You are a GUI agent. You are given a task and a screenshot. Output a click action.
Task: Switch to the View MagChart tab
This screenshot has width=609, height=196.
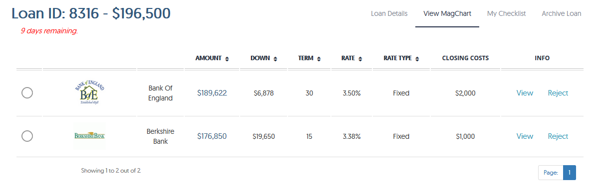pos(447,13)
